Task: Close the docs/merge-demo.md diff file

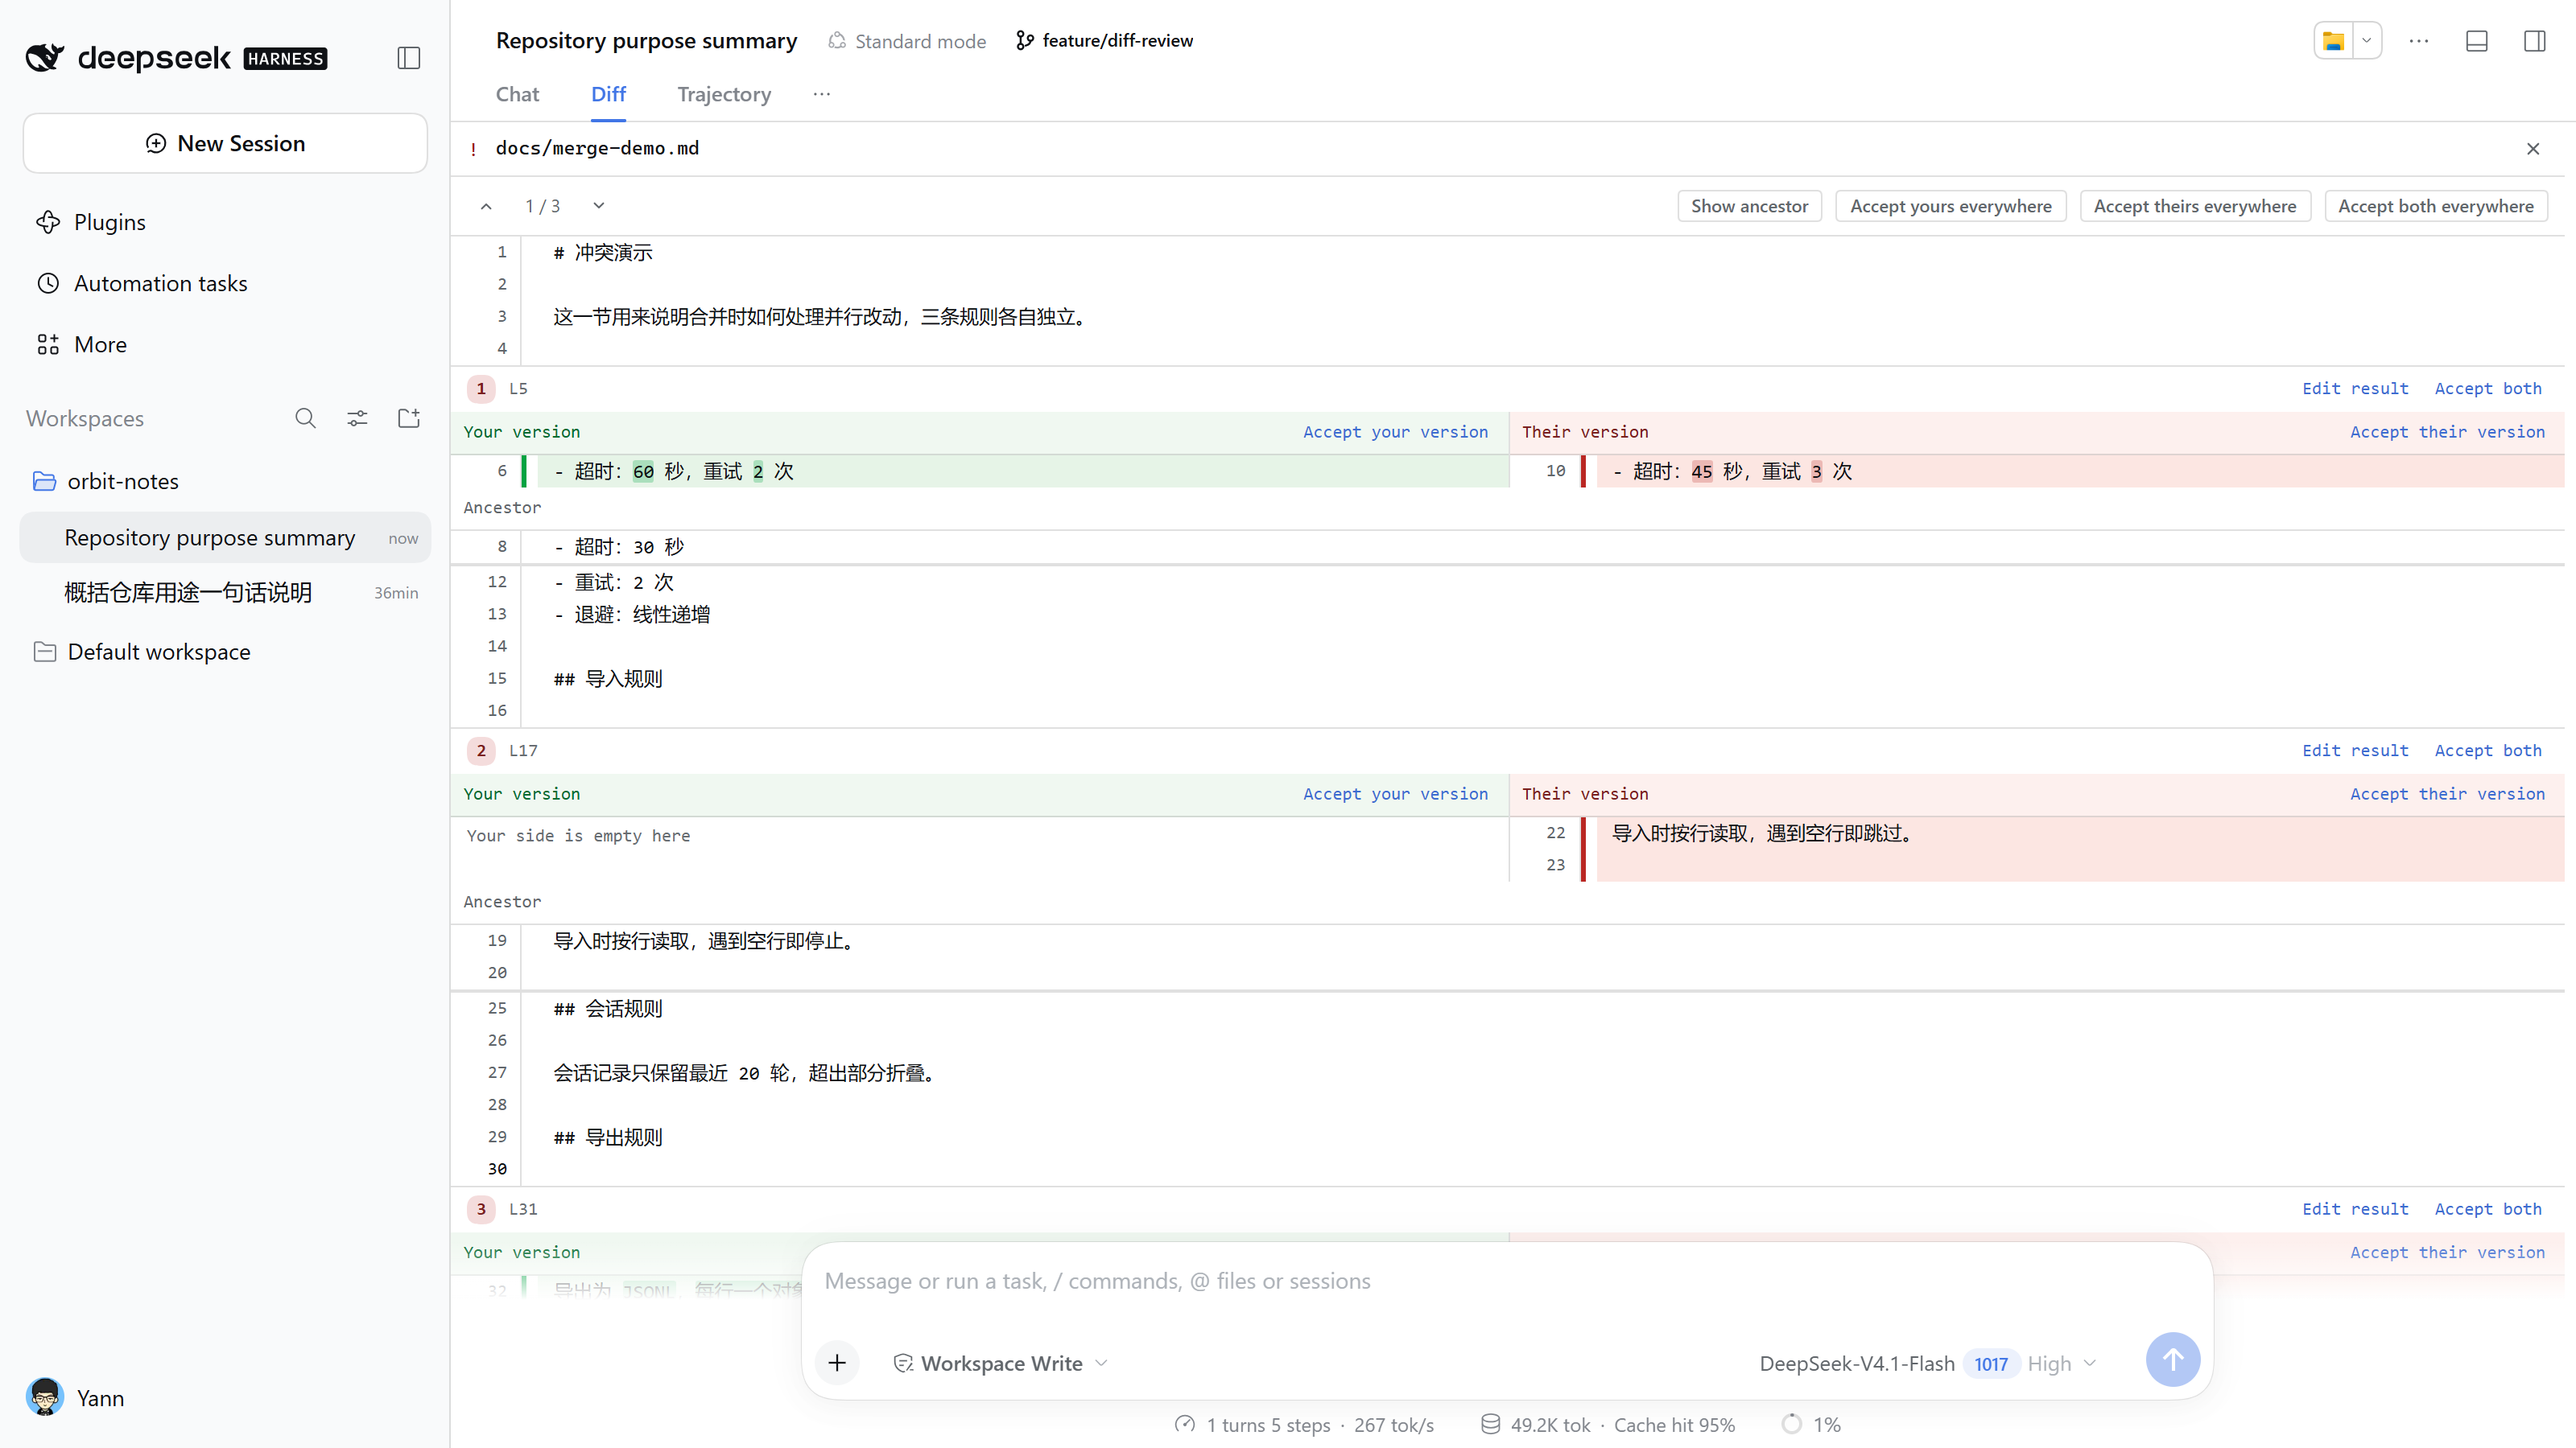Action: (x=2533, y=149)
